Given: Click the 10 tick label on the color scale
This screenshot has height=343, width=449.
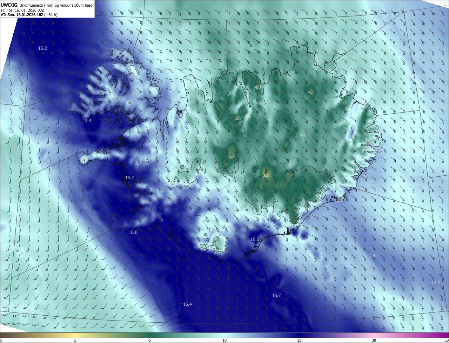Looking at the screenshot, I should click(x=224, y=340).
